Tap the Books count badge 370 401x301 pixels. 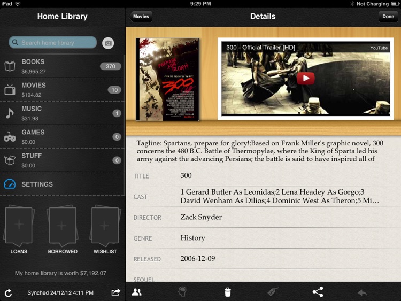(111, 66)
